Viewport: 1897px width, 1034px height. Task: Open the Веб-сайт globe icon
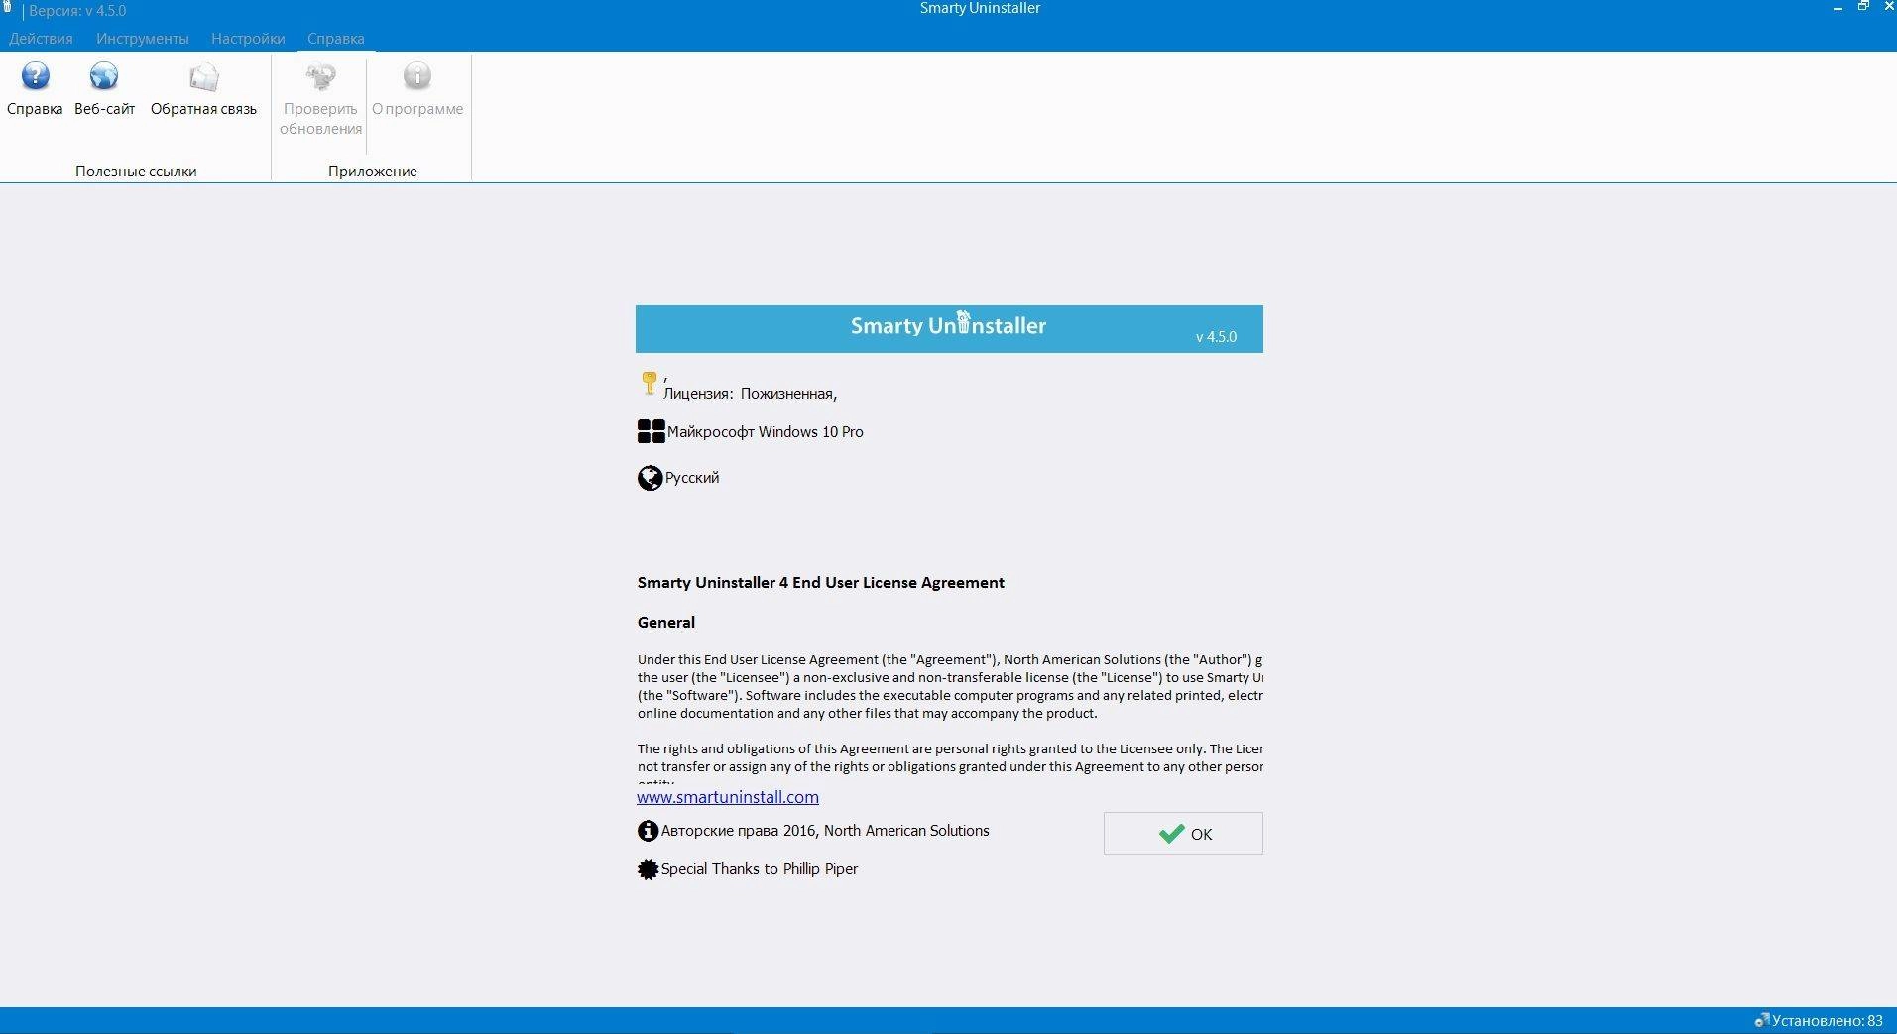[104, 76]
